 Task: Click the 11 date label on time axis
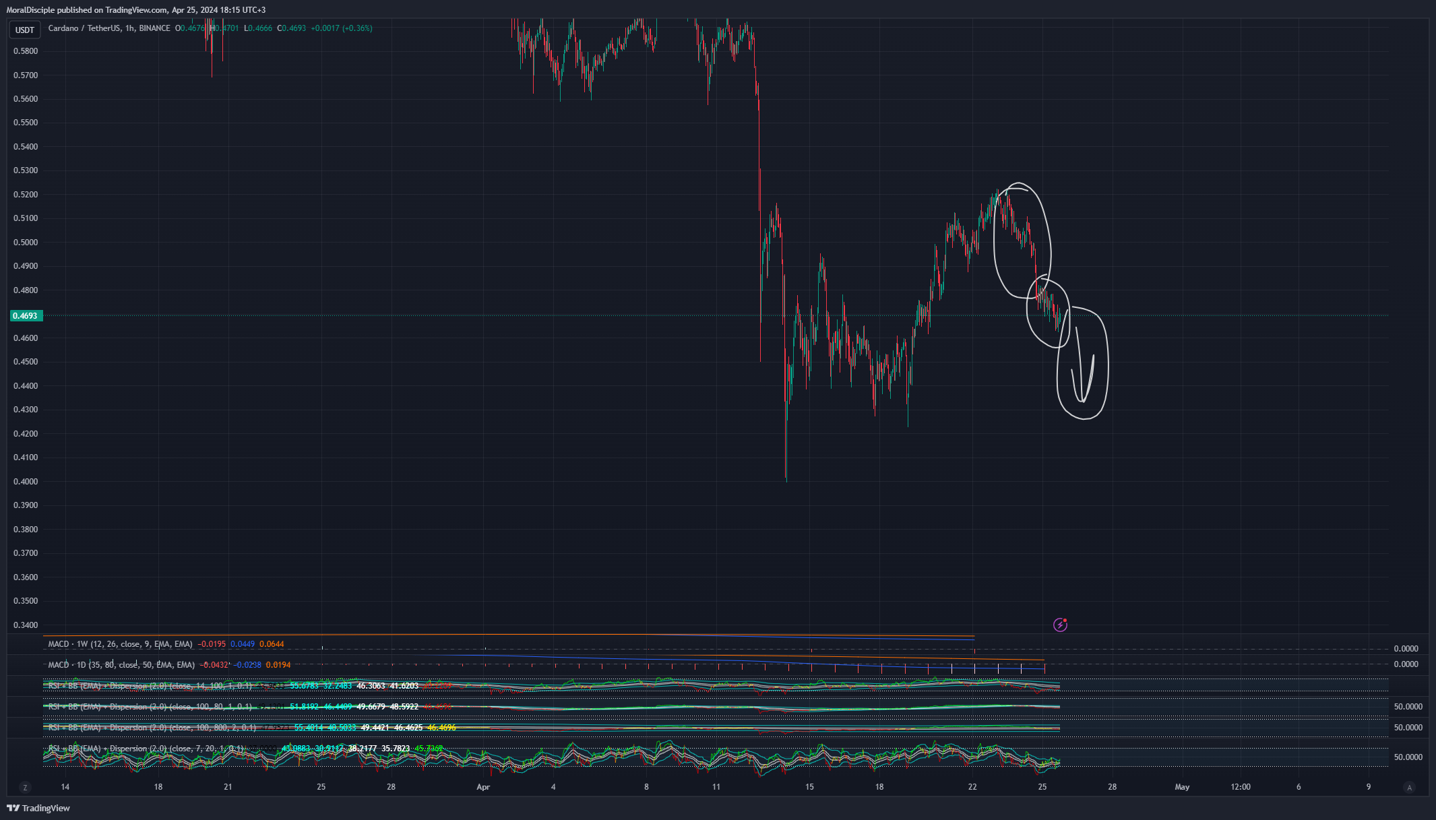point(716,787)
